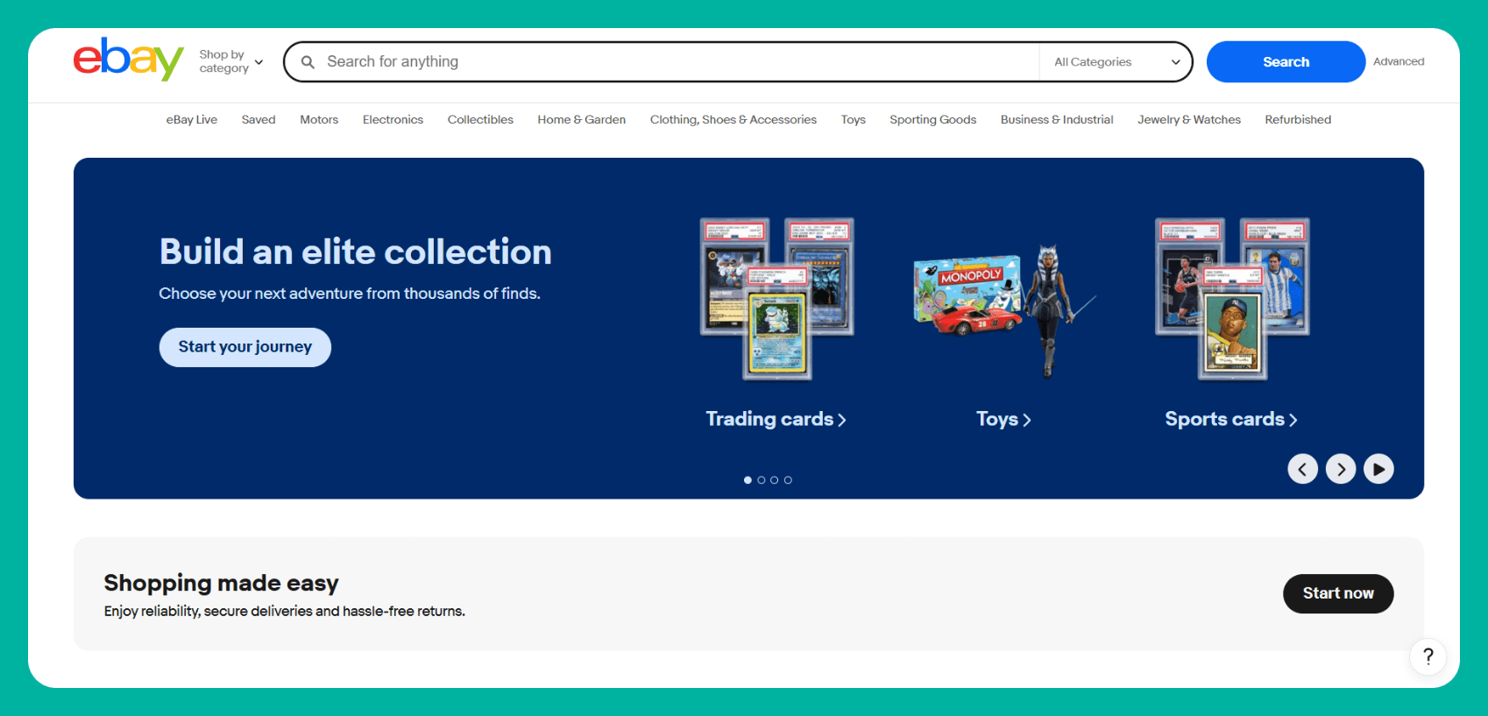Open the eBay Live tab

pos(192,120)
